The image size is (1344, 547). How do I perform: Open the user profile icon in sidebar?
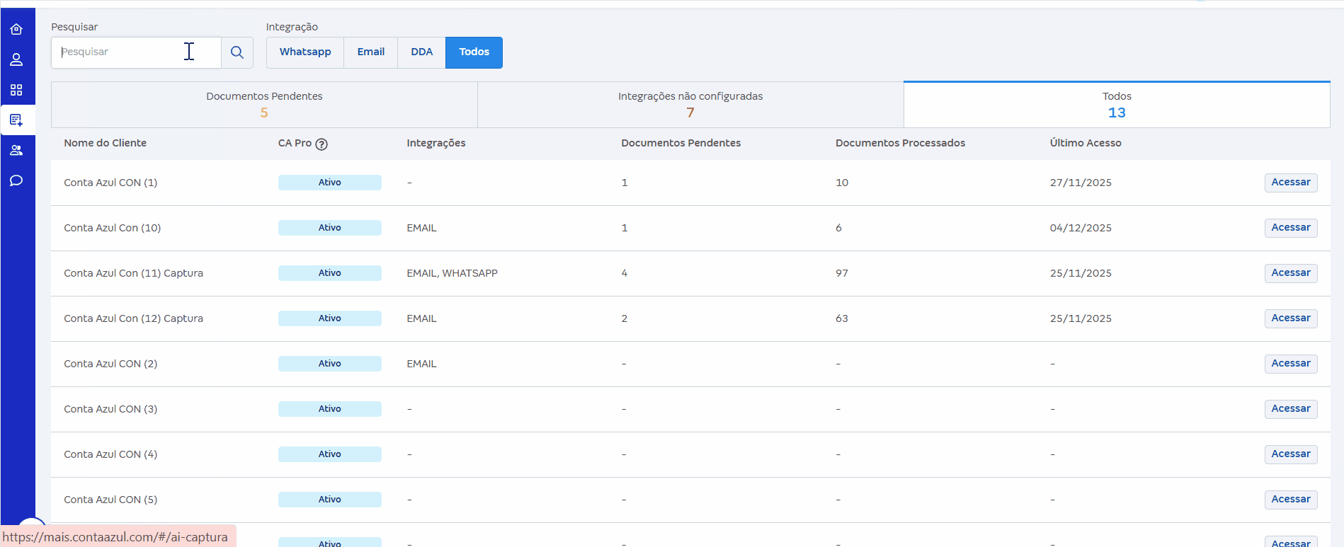16,59
